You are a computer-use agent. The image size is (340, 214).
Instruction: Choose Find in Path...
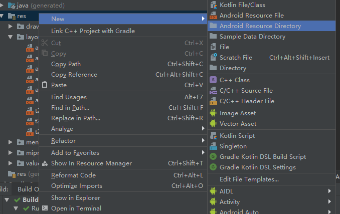tap(123, 108)
